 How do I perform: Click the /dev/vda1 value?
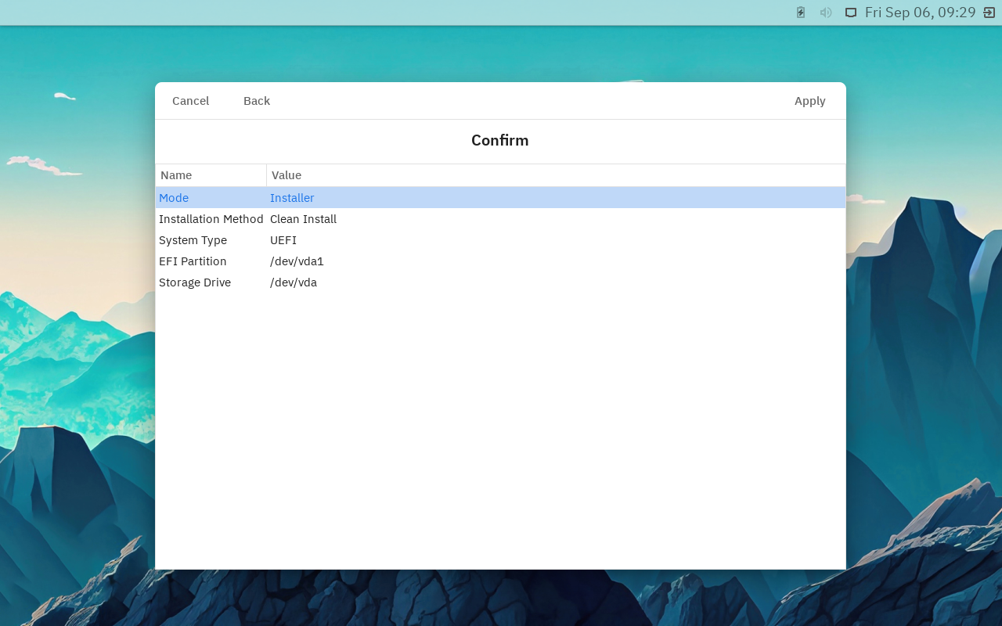pos(297,261)
